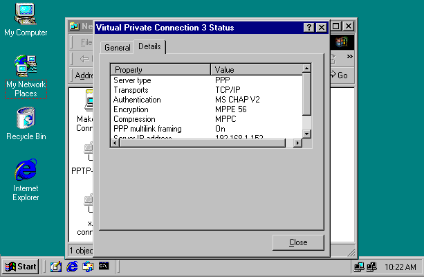Click the Value column header
This screenshot has height=277, width=424.
(x=255, y=70)
